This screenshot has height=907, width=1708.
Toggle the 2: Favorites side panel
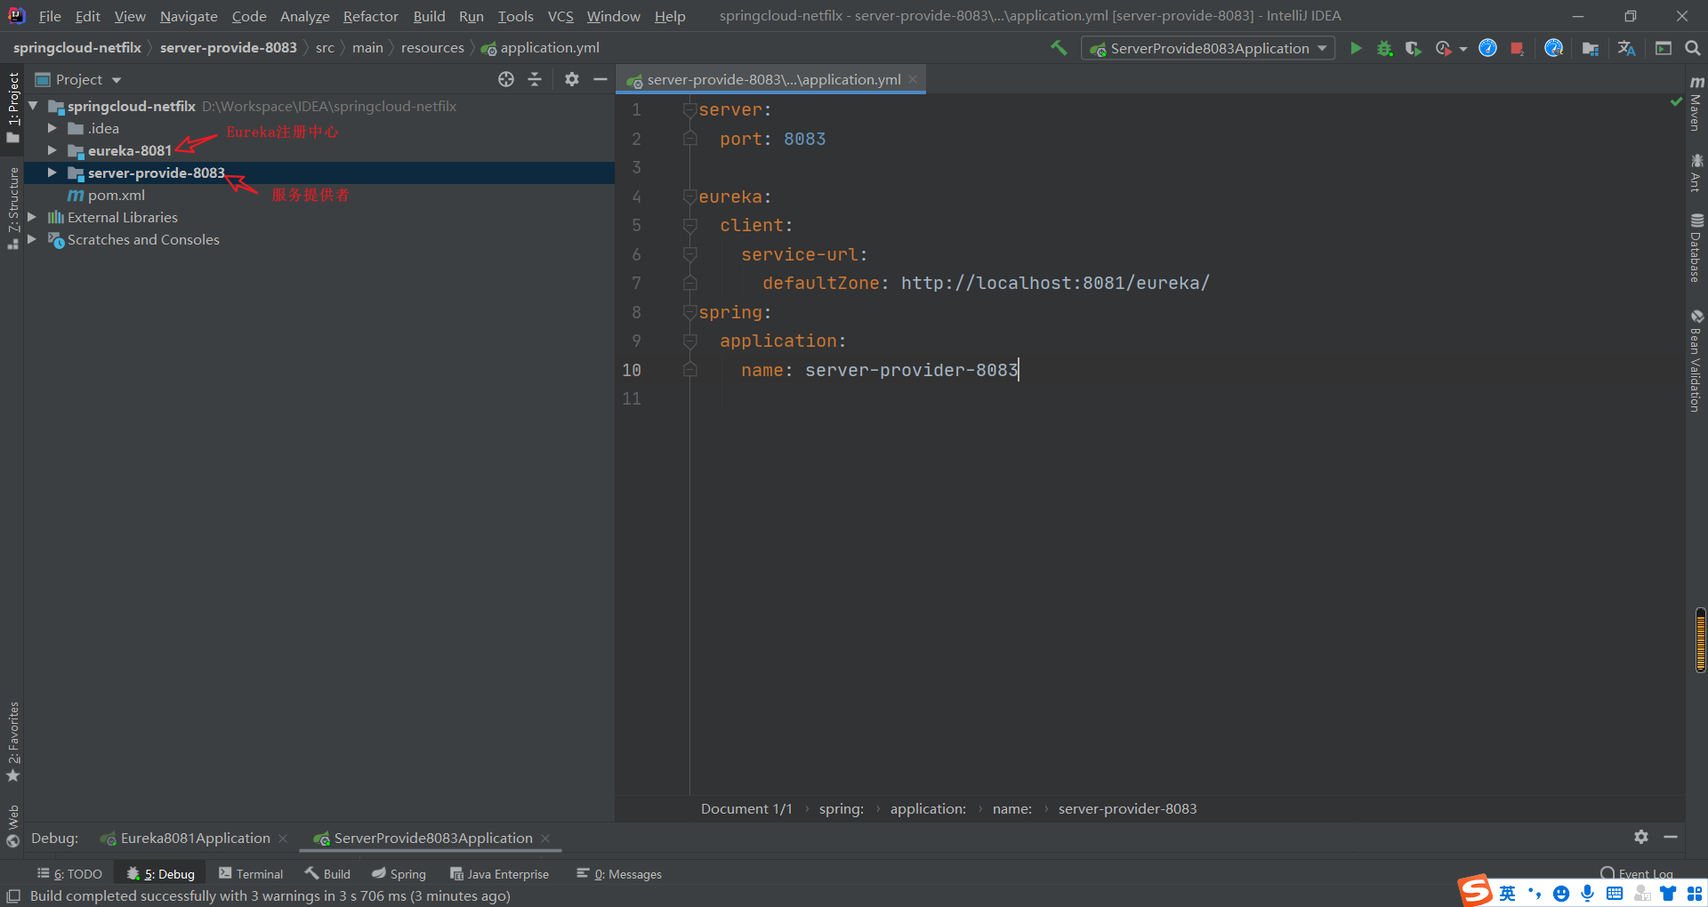click(x=12, y=742)
